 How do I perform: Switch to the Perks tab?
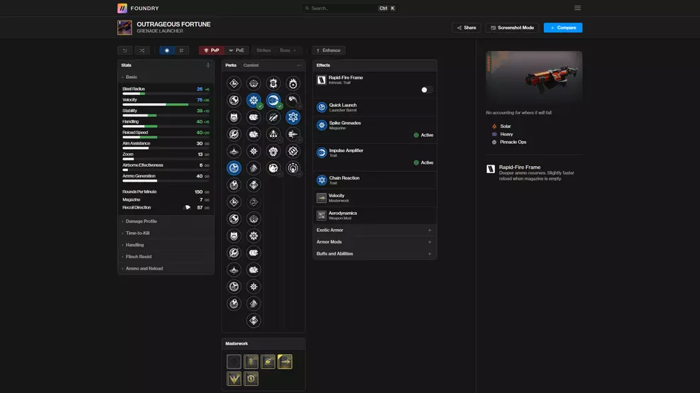coord(231,65)
